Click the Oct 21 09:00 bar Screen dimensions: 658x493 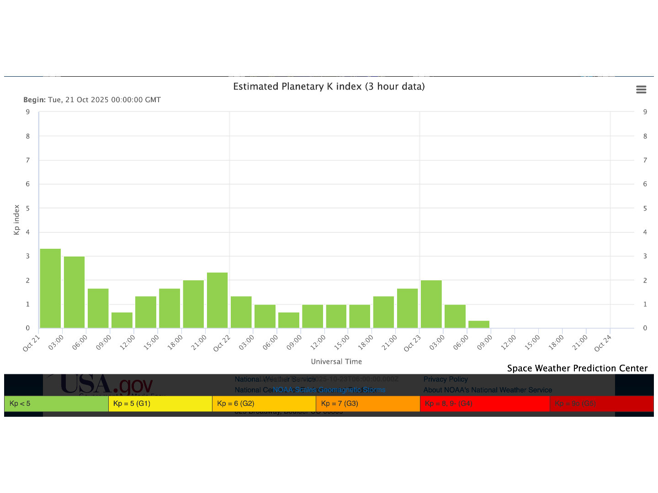[x=122, y=320]
